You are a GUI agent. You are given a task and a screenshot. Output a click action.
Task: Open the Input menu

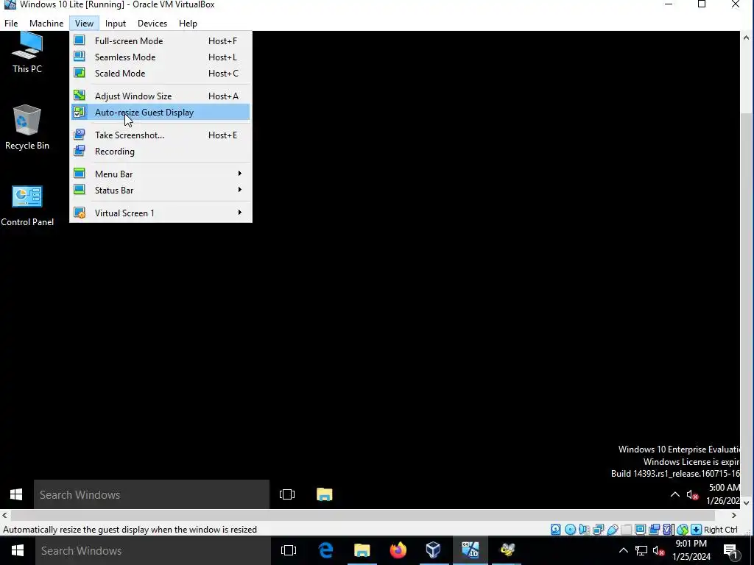116,23
